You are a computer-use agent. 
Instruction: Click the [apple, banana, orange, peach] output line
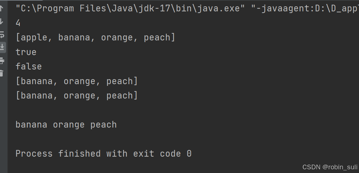[95, 37]
